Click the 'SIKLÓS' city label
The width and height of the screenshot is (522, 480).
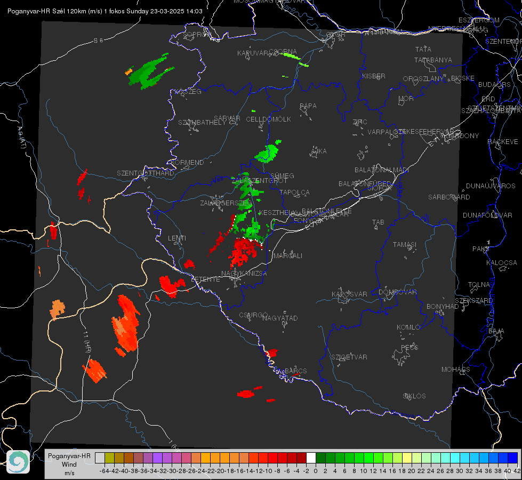tap(414, 396)
